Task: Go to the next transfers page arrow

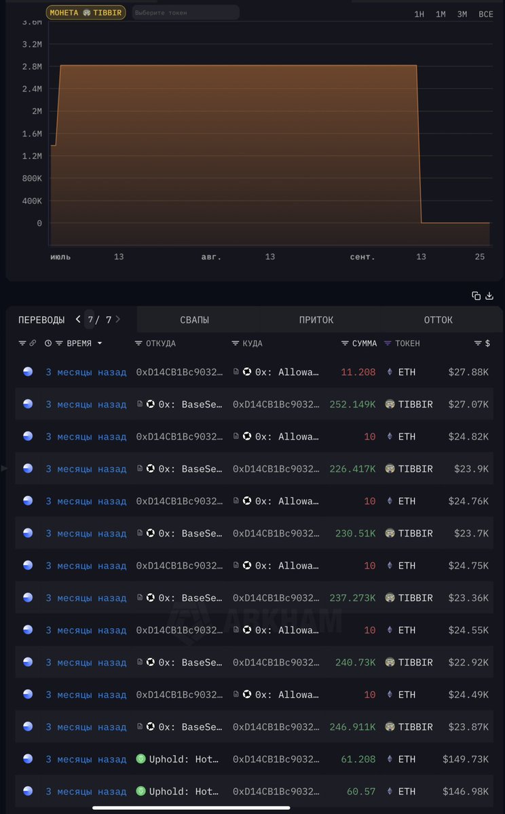Action: (x=118, y=319)
